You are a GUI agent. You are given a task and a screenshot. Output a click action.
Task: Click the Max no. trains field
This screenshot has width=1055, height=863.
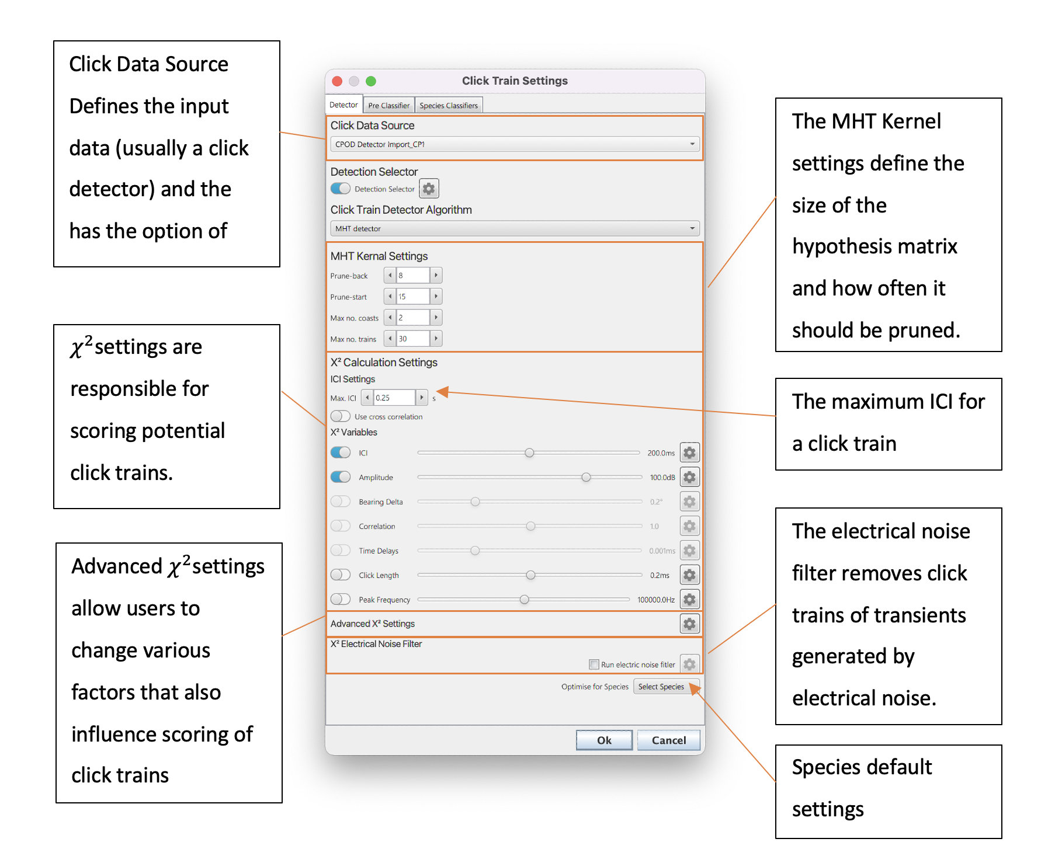tap(413, 338)
